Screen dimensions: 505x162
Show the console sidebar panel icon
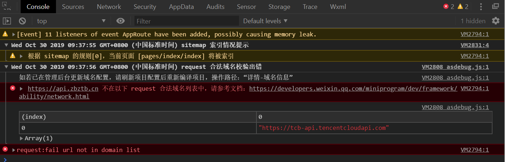pyautogui.click(x=7, y=21)
